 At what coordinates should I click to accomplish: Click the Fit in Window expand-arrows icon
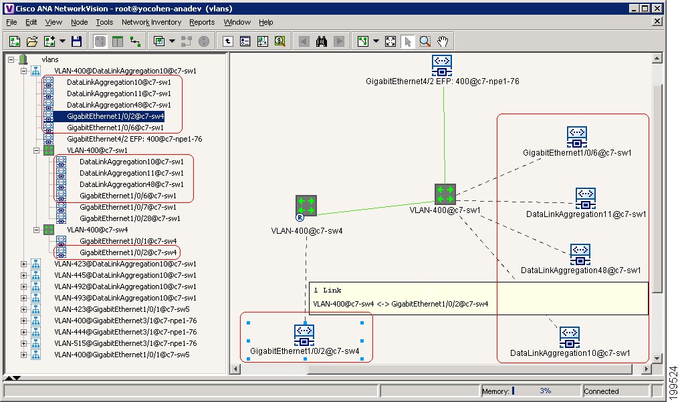tap(390, 41)
